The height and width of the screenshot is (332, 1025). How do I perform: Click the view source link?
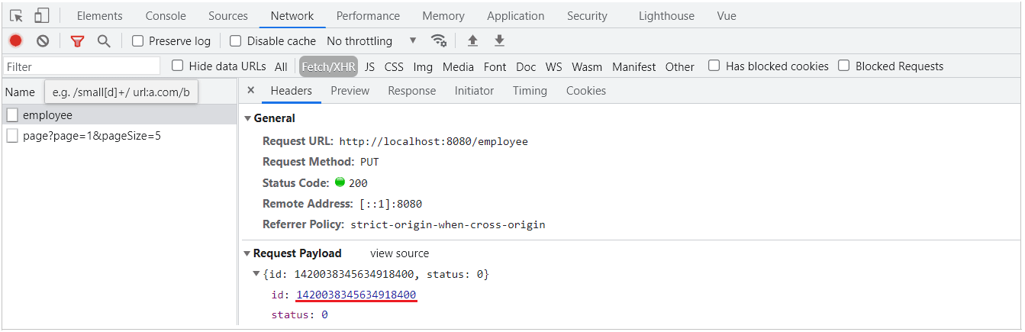tap(399, 253)
